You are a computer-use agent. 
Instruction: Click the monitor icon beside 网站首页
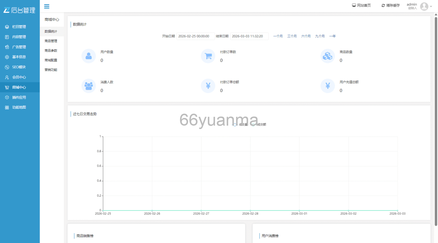tap(354, 5)
